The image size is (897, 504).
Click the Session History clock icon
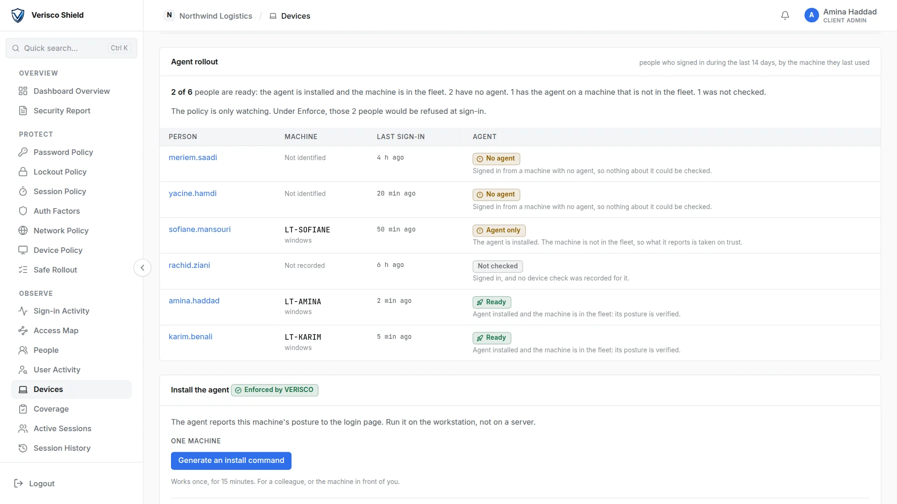pos(23,448)
